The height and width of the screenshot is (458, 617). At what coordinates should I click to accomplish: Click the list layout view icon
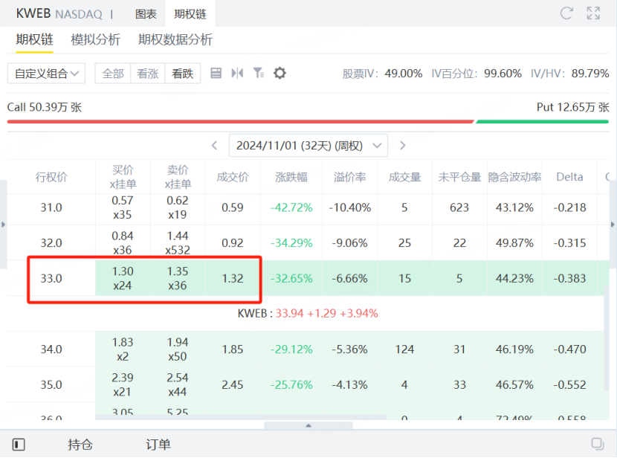click(x=216, y=73)
